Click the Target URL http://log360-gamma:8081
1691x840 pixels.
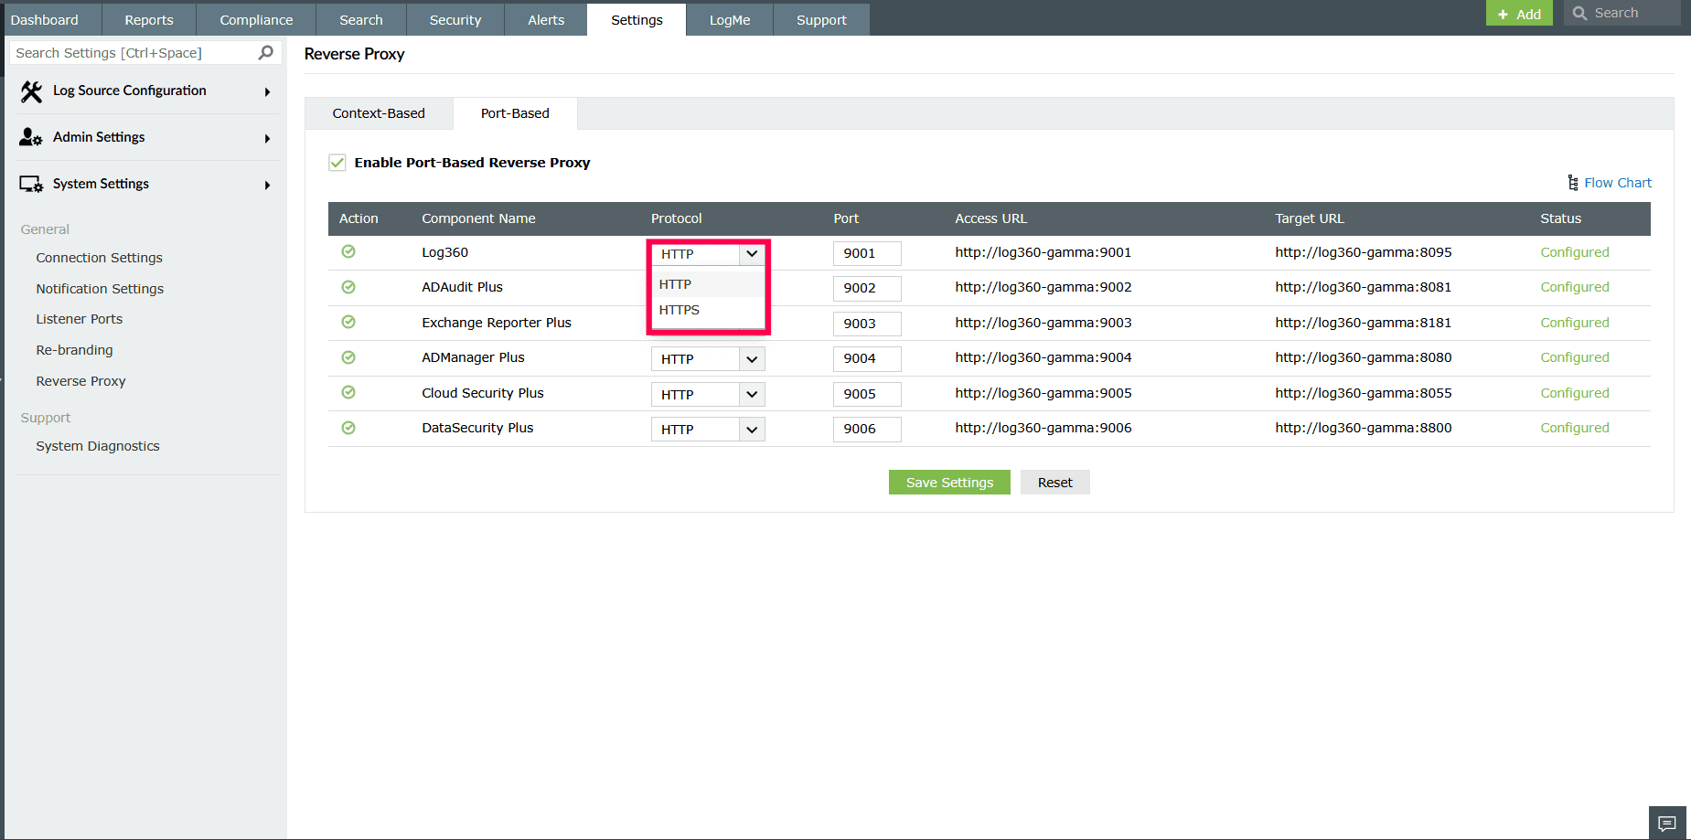pyautogui.click(x=1364, y=287)
